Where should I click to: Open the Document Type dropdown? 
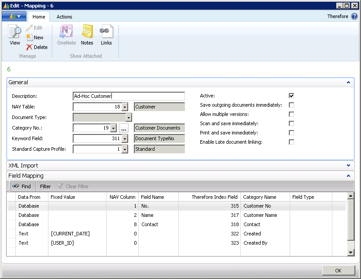[129, 118]
